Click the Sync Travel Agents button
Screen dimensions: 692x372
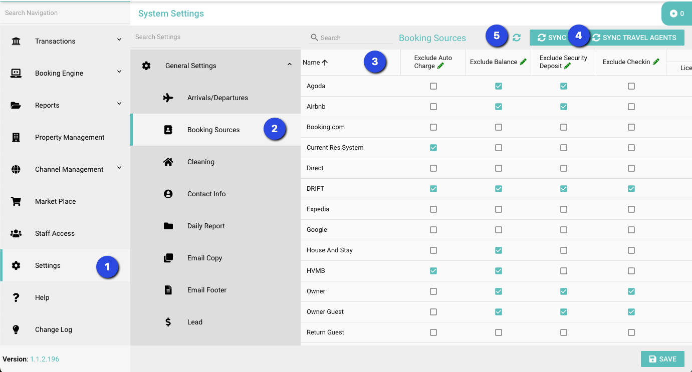pos(634,38)
